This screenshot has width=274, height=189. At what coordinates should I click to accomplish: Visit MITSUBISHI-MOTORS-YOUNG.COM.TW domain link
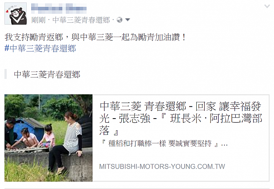pos(162,167)
